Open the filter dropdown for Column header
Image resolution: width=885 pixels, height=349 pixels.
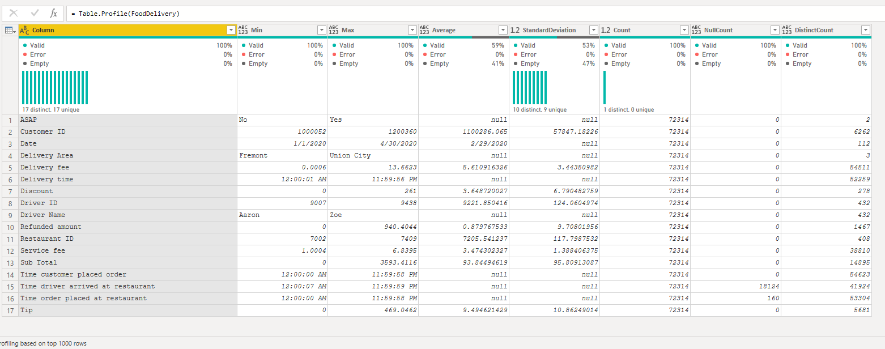[x=231, y=30]
